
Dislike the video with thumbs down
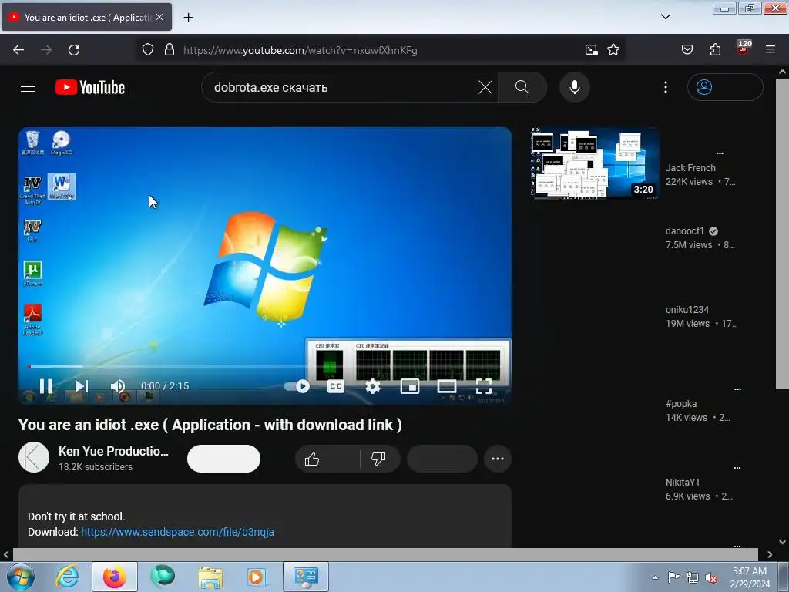tap(379, 459)
